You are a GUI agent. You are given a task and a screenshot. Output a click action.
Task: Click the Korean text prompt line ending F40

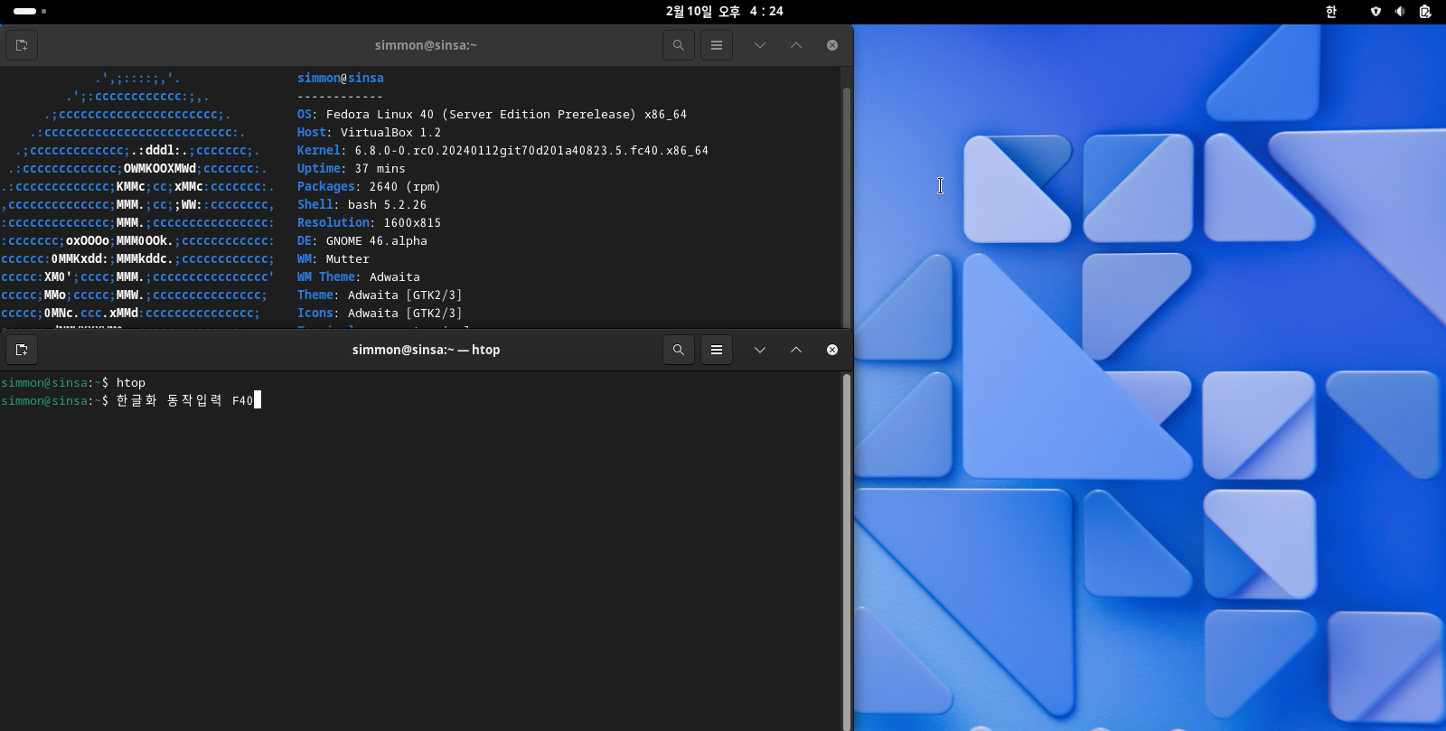(x=131, y=401)
